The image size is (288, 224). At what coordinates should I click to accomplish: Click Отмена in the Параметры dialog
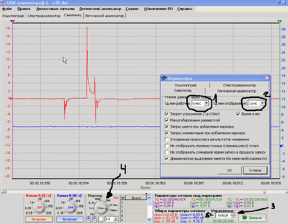coord(255,170)
